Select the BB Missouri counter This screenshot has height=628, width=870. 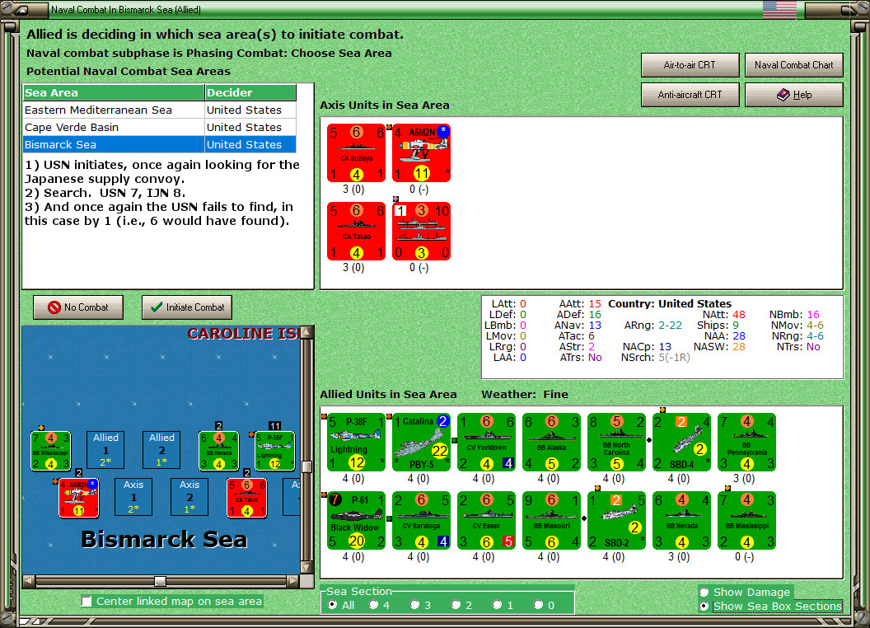coord(551,520)
